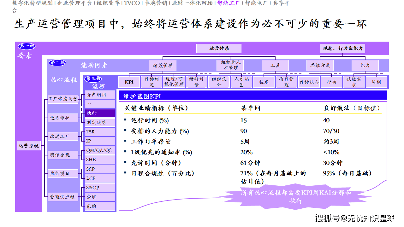Click the 维护蓝图KPI blue title bar
Viewport: 404px width, 227px height.
pos(252,96)
